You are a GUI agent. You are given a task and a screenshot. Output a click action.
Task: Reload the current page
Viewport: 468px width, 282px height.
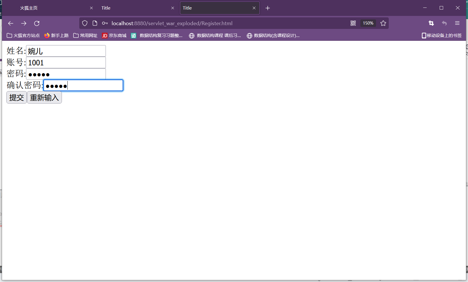click(x=37, y=23)
